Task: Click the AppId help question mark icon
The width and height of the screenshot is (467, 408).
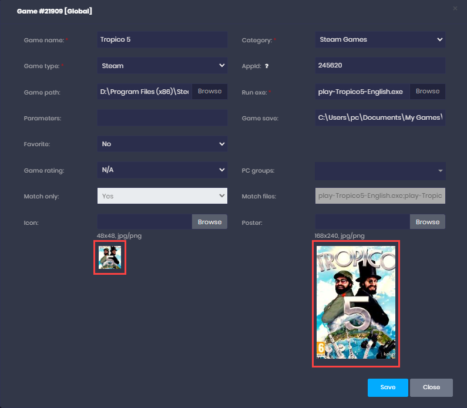Action: [267, 66]
